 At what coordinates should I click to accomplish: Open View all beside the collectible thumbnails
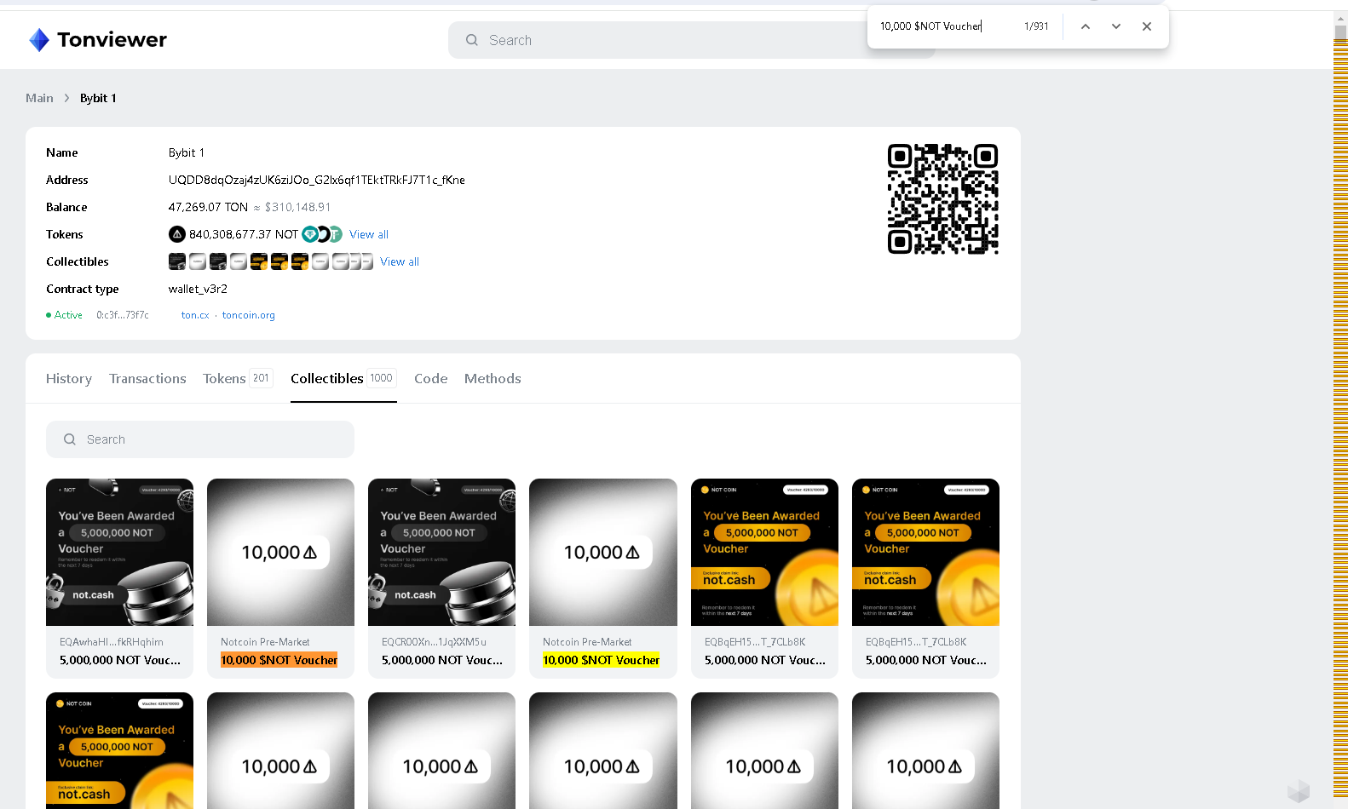(400, 261)
